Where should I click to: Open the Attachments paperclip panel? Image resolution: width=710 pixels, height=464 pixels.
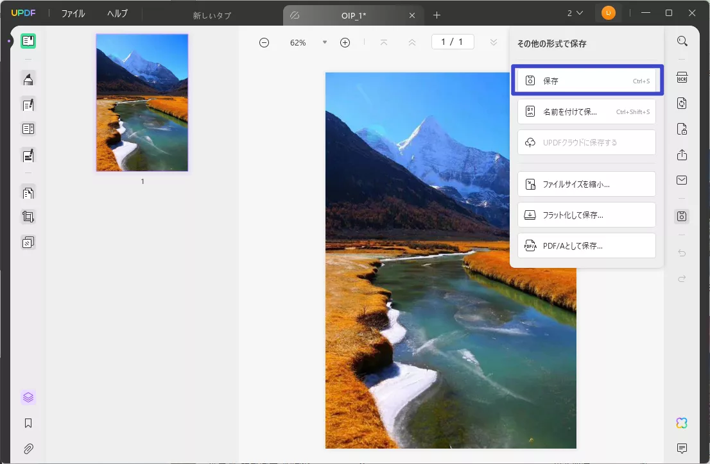pos(28,449)
